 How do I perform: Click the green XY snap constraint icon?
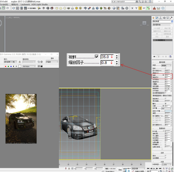coord(148,8)
